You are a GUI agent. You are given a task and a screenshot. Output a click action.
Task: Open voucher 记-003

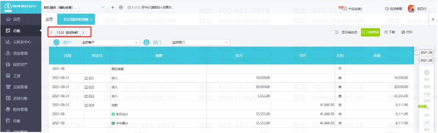point(89,96)
